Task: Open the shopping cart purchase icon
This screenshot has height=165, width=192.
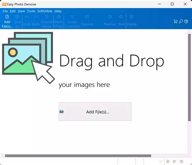Action: click(175, 21)
